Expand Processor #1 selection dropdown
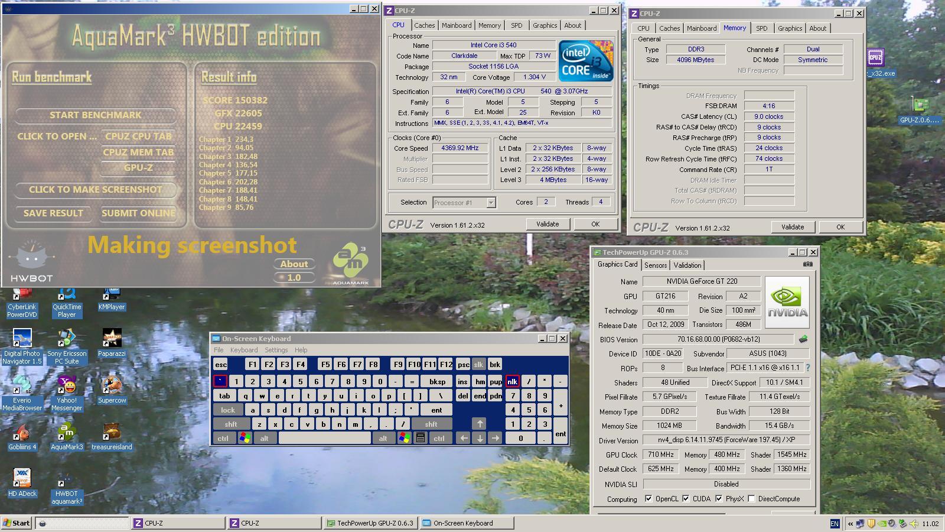The image size is (945, 532). pos(490,202)
